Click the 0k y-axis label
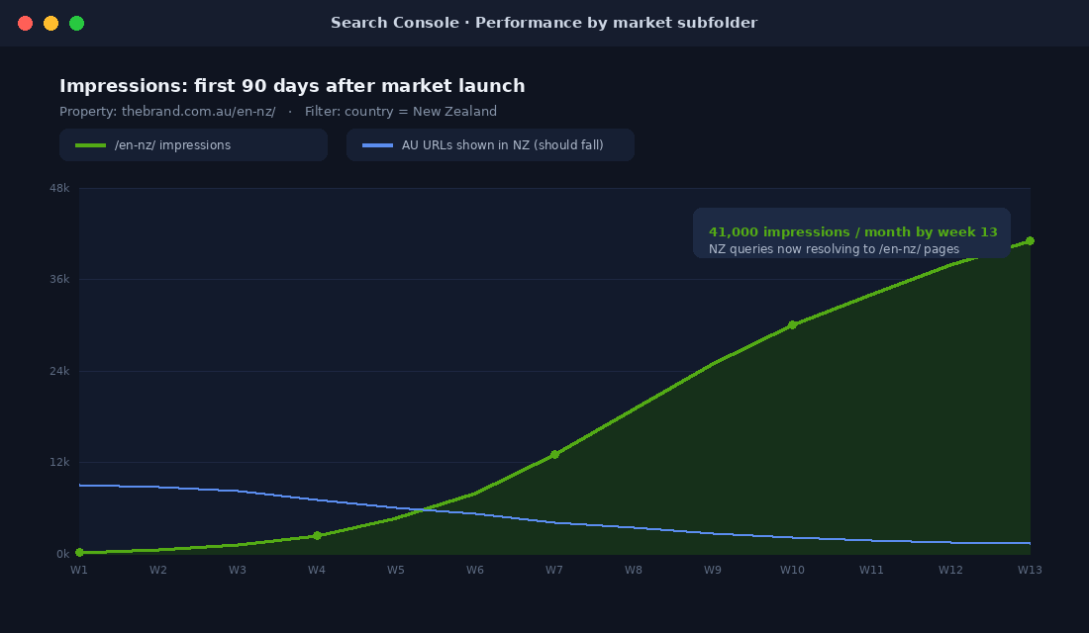This screenshot has height=633, width=1089. tap(63, 554)
